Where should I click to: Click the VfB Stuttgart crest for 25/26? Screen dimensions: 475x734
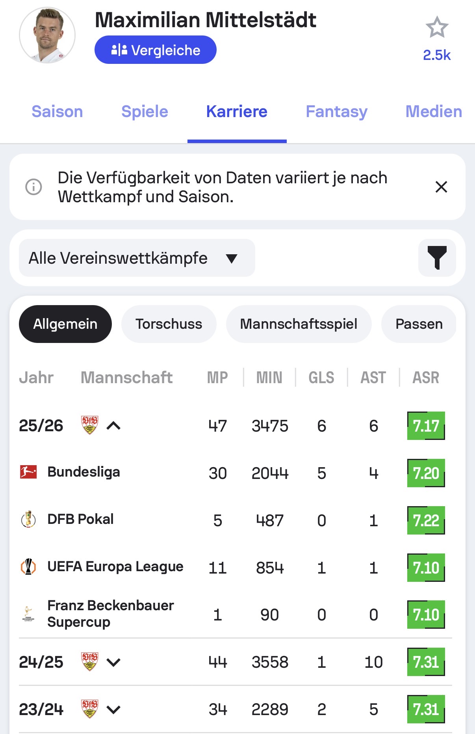pyautogui.click(x=89, y=425)
